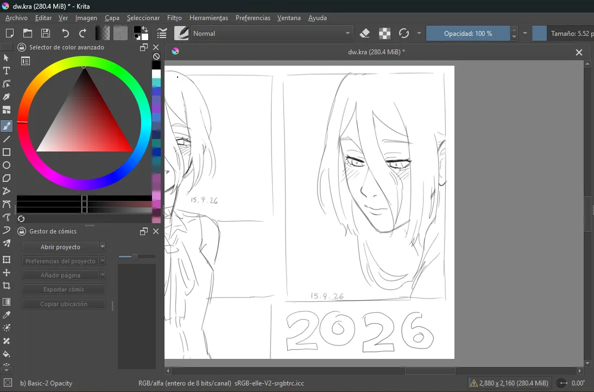Select the Text tool in the toolbox

tap(7, 71)
